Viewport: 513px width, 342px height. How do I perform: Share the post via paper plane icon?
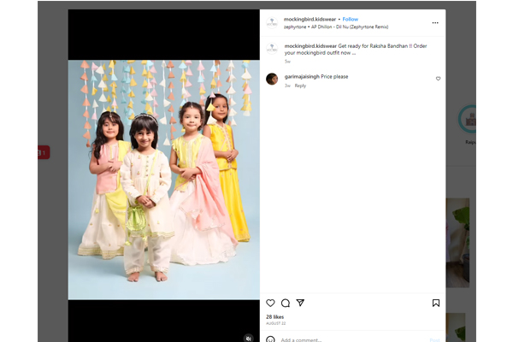(x=300, y=303)
